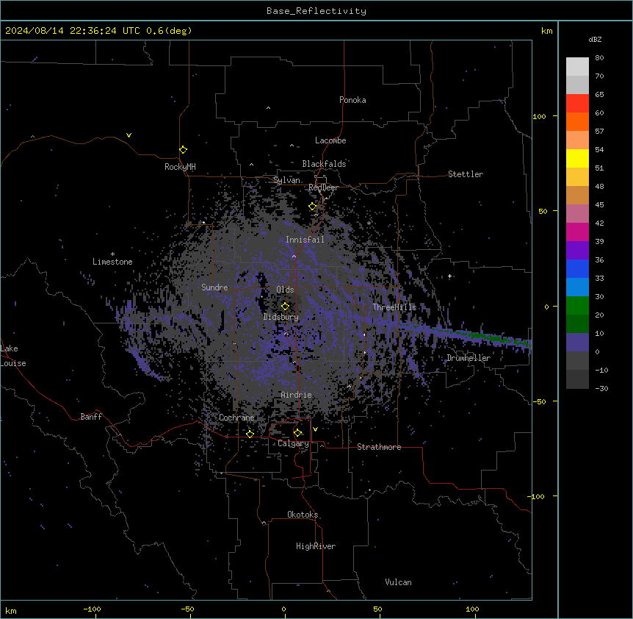Viewport: 633px width, 619px height.
Task: Click the Lake Louise label
Action: [x=13, y=356]
